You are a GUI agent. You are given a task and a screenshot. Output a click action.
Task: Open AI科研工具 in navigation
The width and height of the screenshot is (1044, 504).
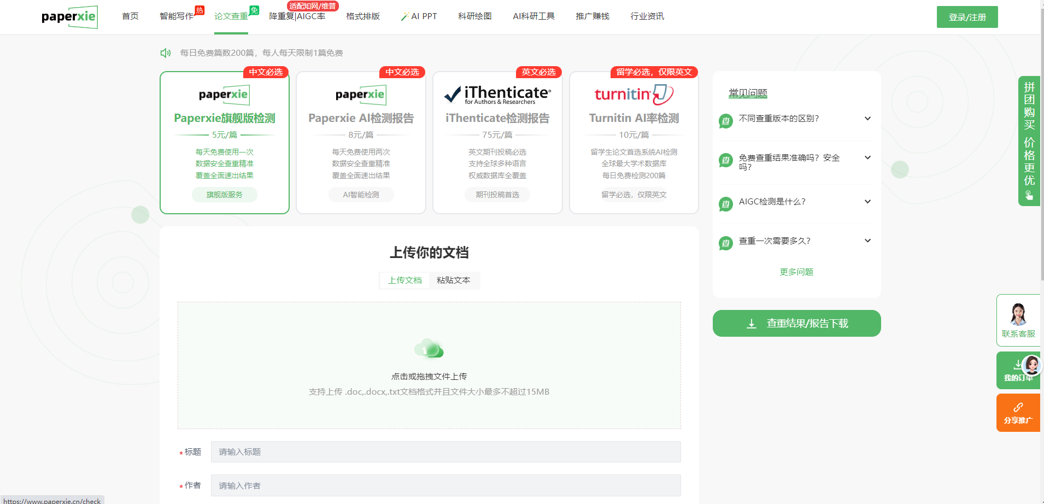(533, 16)
